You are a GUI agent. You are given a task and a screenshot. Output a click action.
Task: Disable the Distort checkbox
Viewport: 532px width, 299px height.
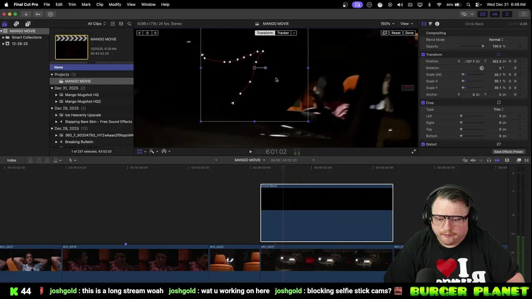(x=423, y=144)
